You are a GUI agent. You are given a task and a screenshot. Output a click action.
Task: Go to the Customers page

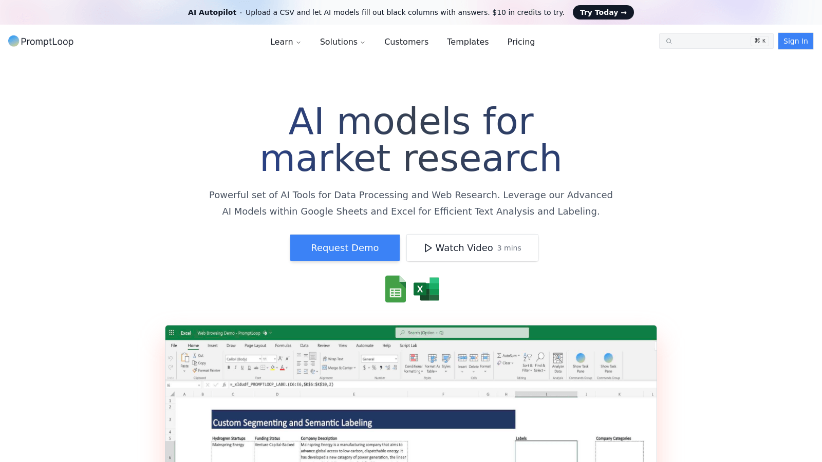[406, 42]
